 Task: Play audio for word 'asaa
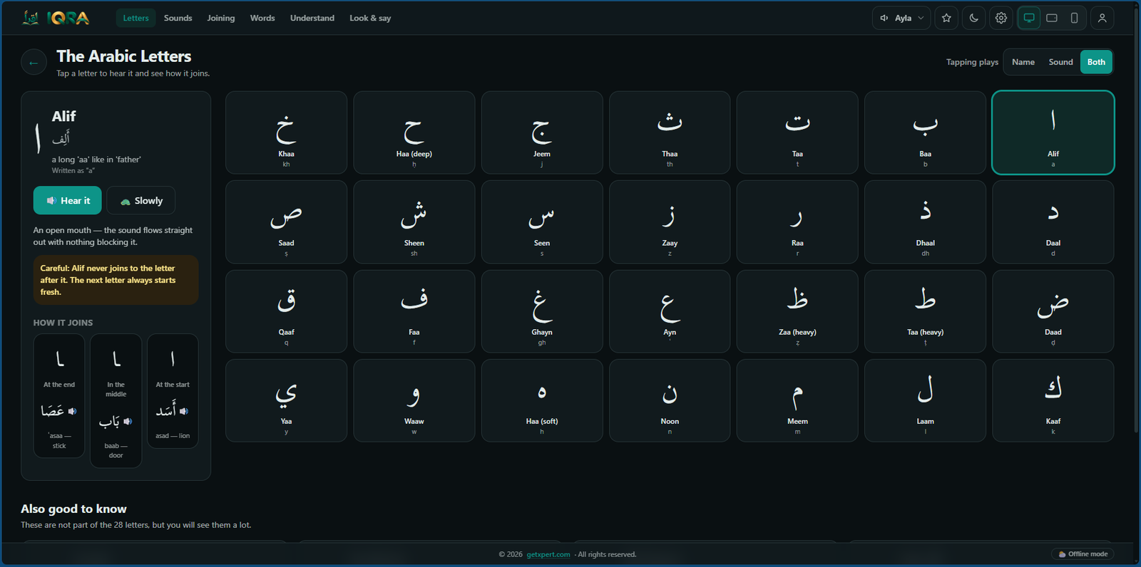(72, 411)
